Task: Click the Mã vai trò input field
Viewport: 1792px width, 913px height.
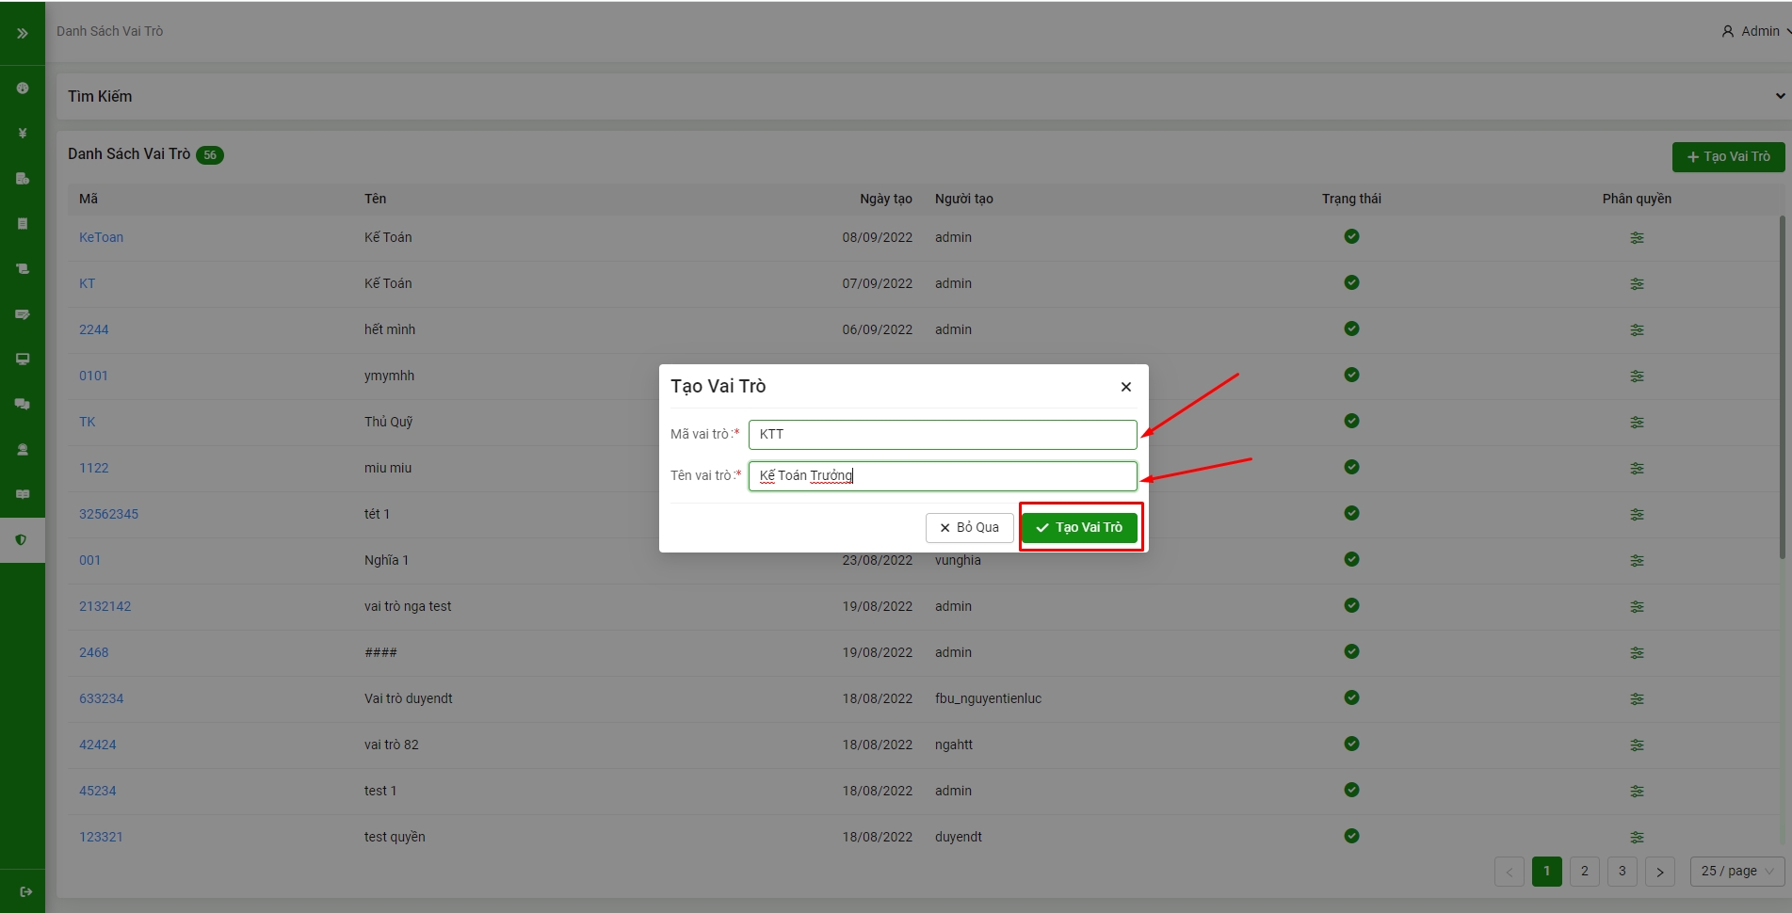Action: [942, 435]
